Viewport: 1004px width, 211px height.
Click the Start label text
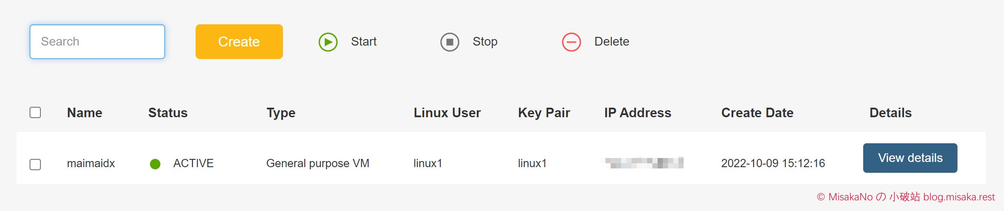(364, 42)
